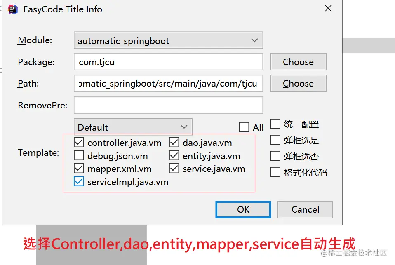The image size is (395, 265).
Task: Toggle the All checkbox
Action: pyautogui.click(x=244, y=127)
